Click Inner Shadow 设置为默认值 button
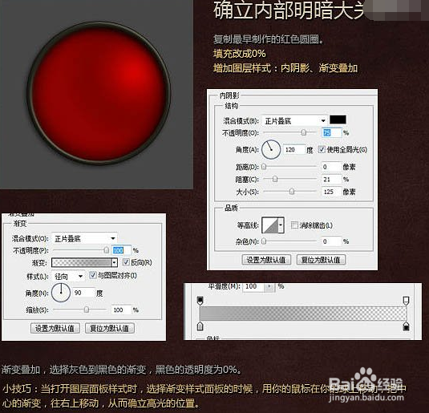 (266, 260)
